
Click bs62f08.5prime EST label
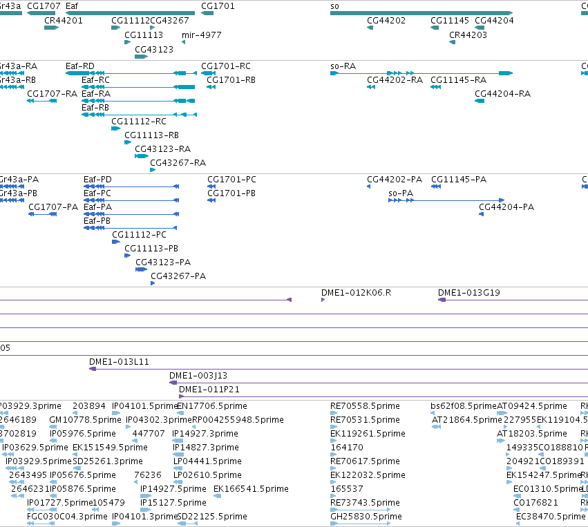pyautogui.click(x=464, y=406)
